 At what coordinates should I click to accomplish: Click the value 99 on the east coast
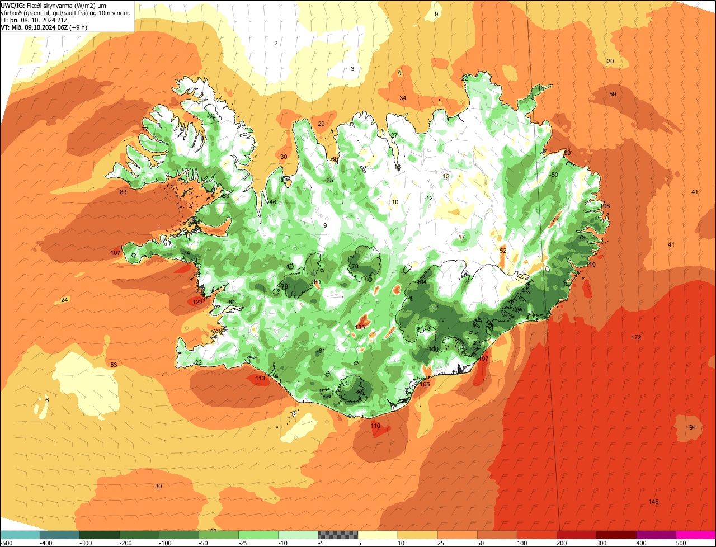[x=567, y=153]
